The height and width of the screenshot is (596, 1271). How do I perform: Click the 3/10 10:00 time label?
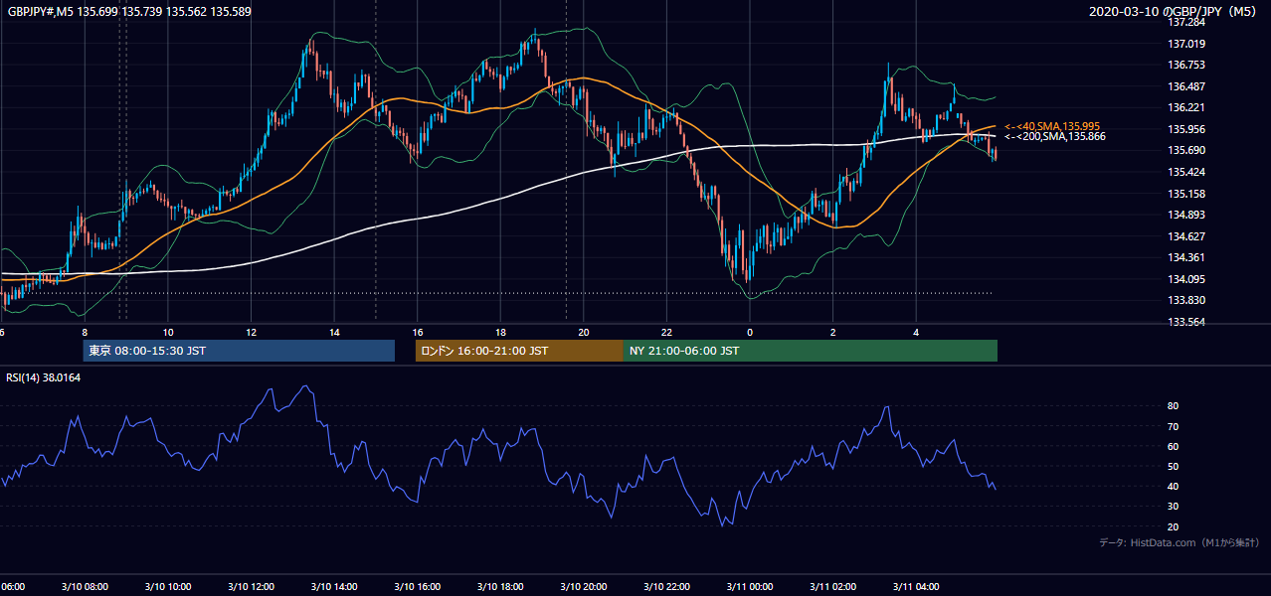coord(169,587)
